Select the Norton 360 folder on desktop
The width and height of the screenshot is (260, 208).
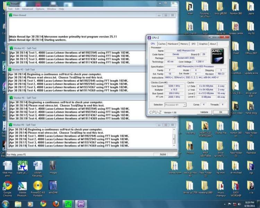[x=236, y=8]
